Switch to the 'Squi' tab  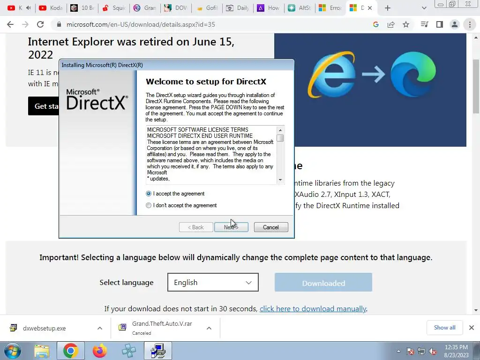(113, 8)
